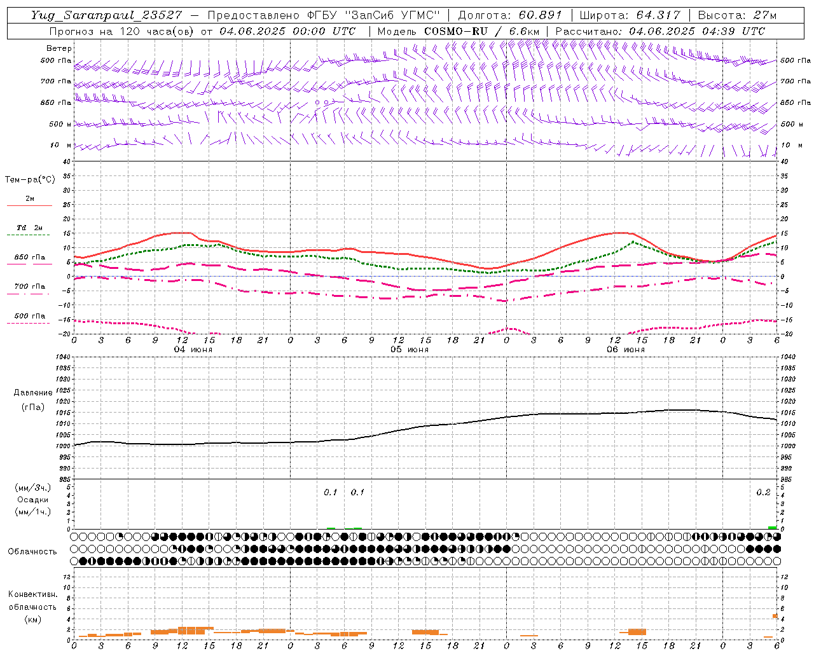The height and width of the screenshot is (651, 814).
Task: Select the 05 июня date label
Action: [409, 350]
